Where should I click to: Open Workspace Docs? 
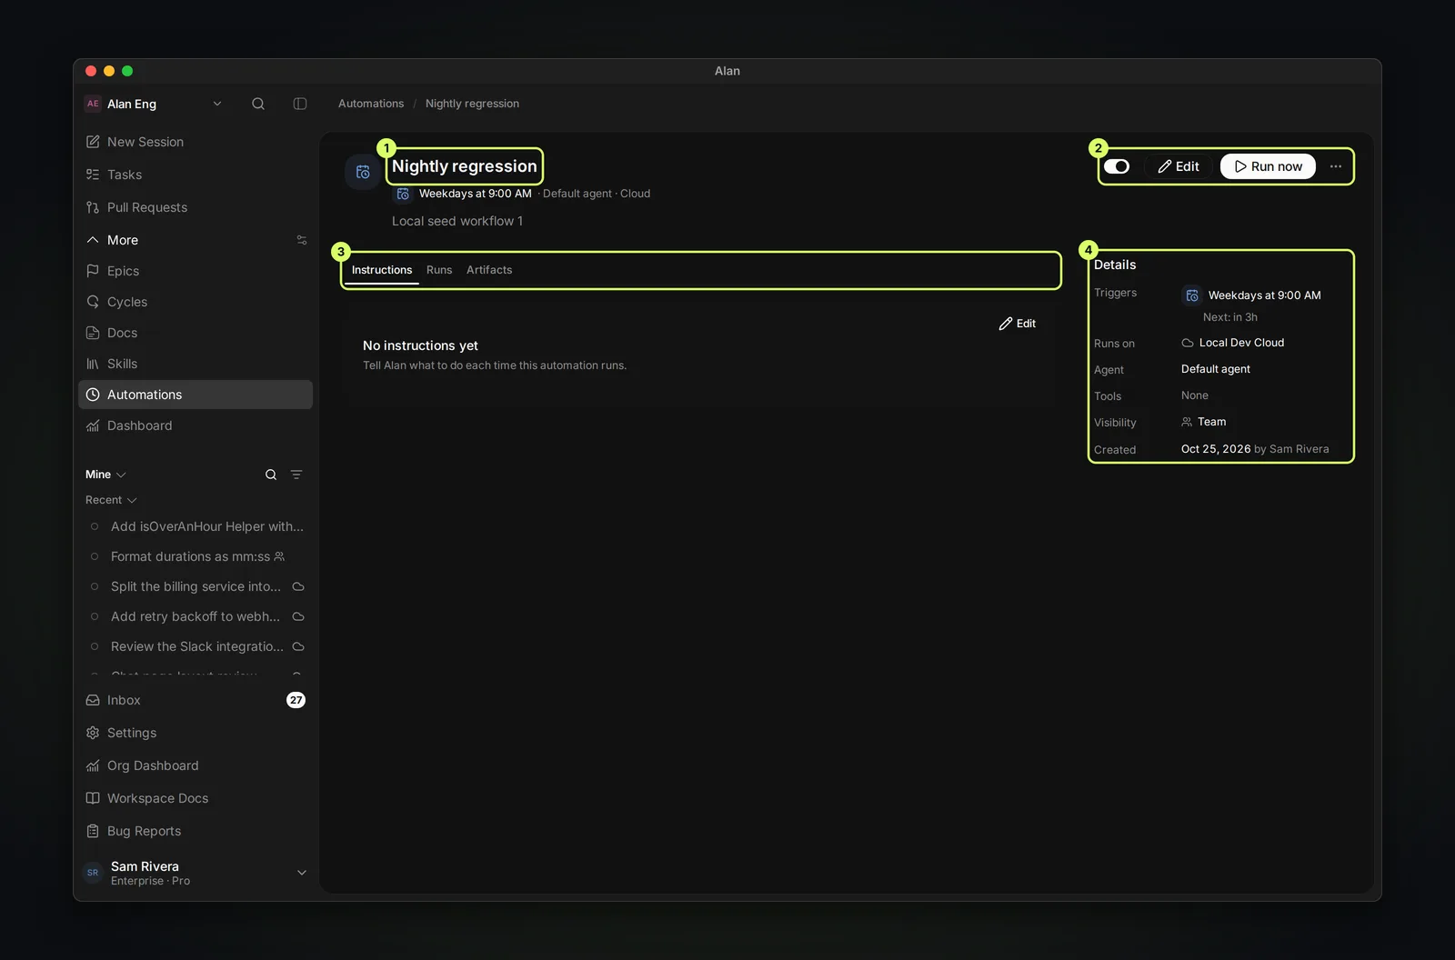(x=196, y=798)
